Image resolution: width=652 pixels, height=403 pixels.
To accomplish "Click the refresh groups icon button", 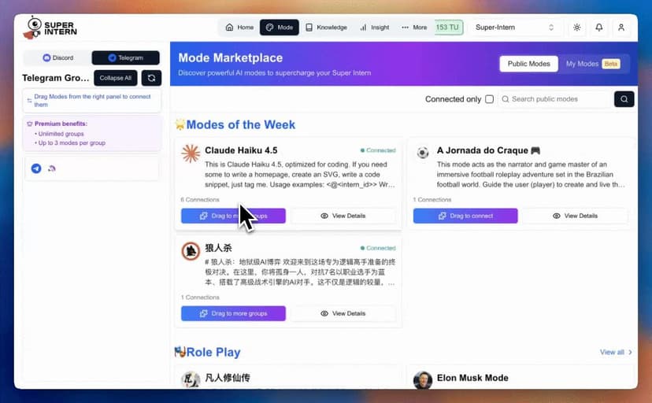I will pyautogui.click(x=151, y=78).
